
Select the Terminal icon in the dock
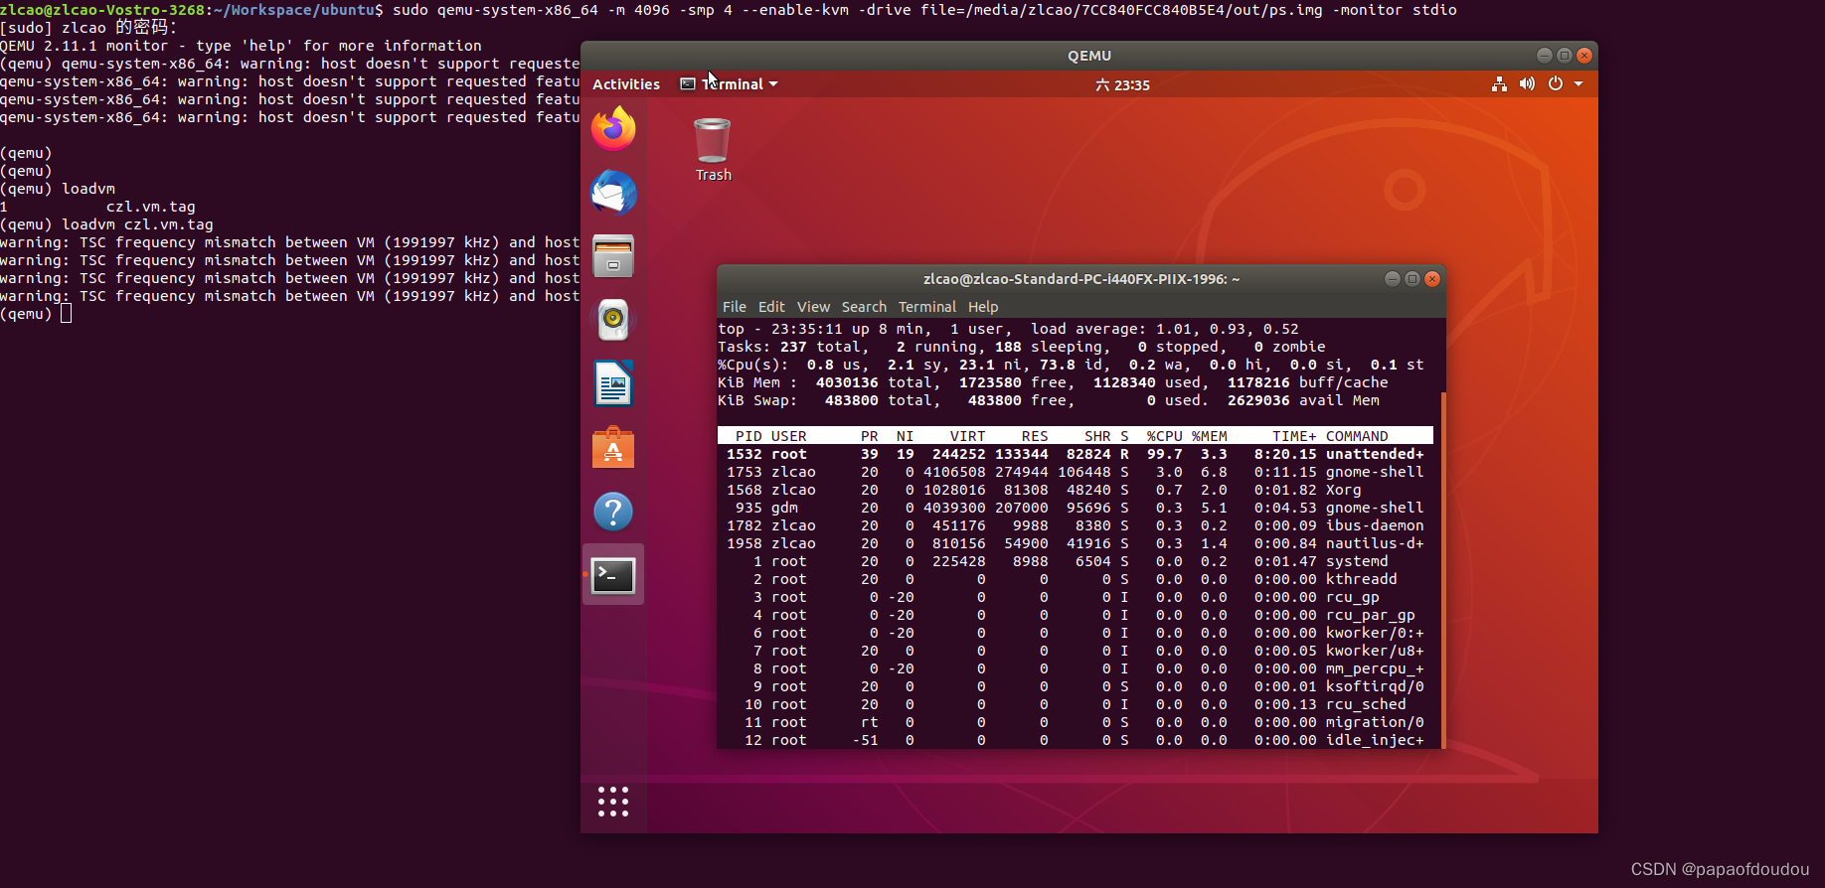click(x=613, y=575)
